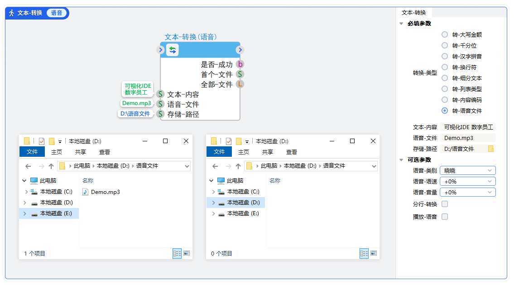Screen dimensions: 514x285
Task: Click 文件 button in right explorer
Action: [x=219, y=152]
